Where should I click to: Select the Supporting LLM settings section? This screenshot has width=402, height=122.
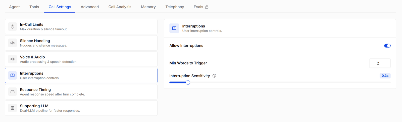(x=81, y=108)
